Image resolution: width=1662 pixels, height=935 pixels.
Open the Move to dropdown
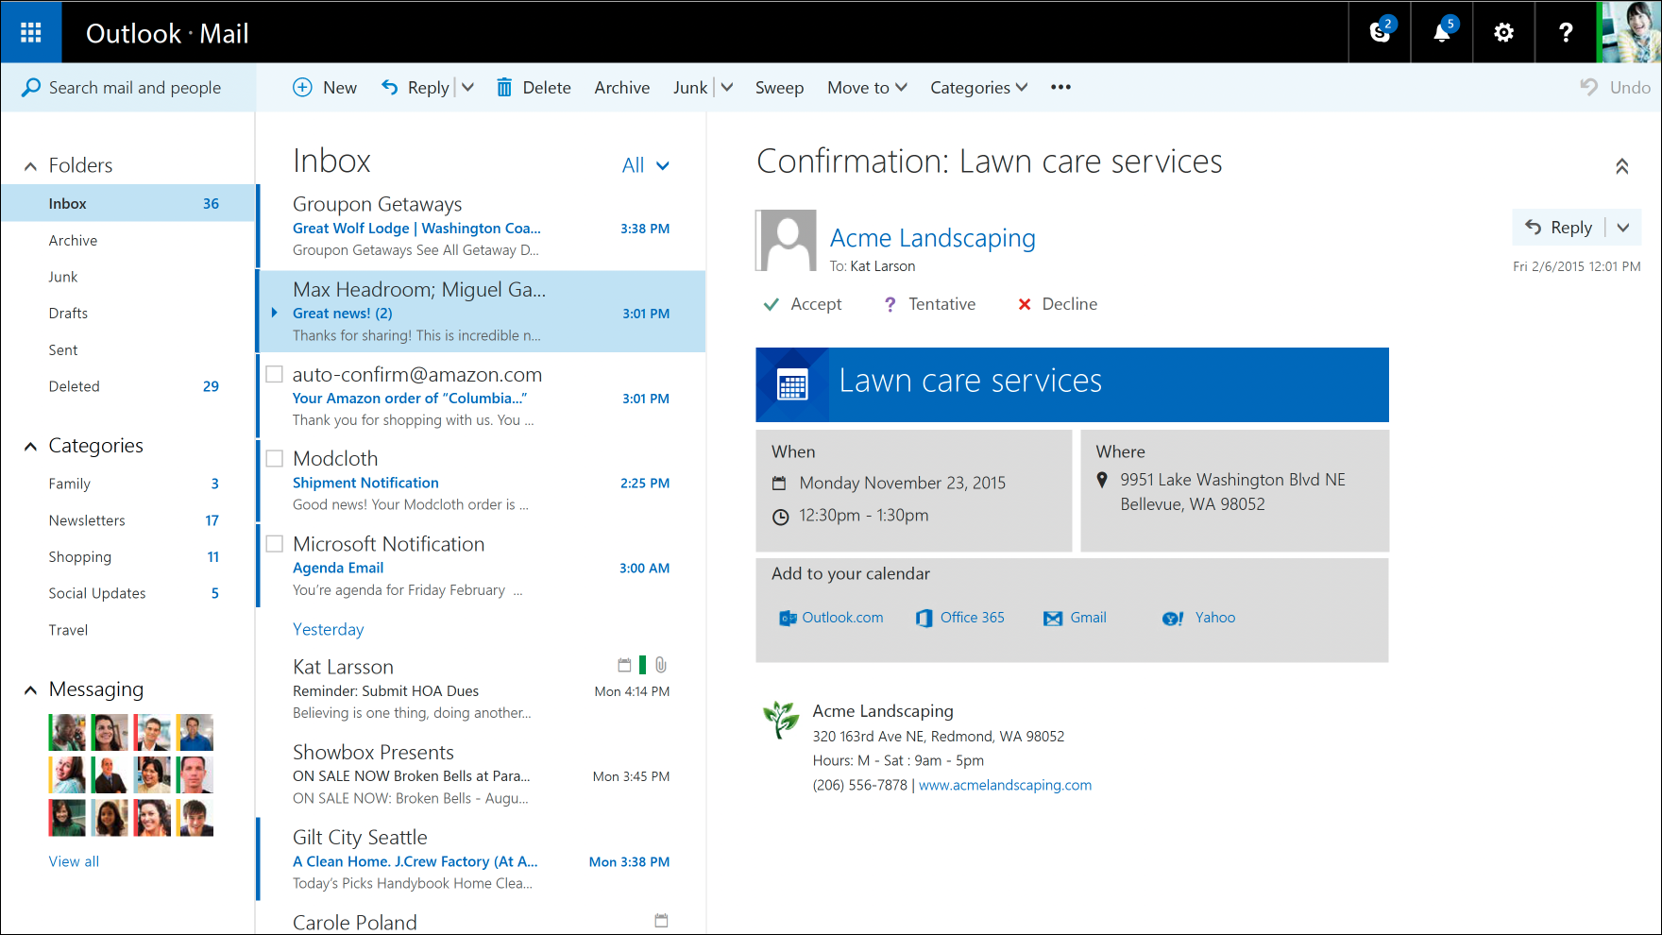[867, 87]
